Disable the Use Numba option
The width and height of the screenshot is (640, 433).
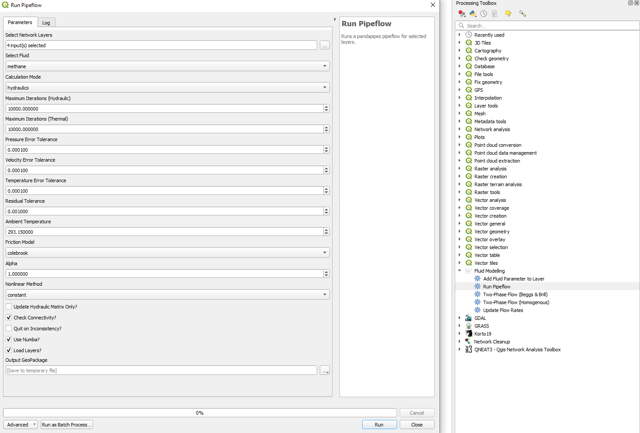[9, 339]
